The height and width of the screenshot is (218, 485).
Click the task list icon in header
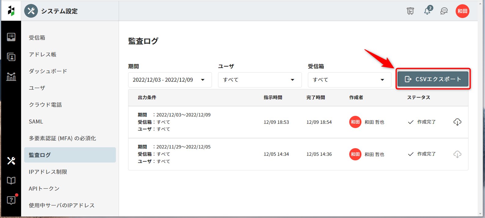click(x=410, y=11)
